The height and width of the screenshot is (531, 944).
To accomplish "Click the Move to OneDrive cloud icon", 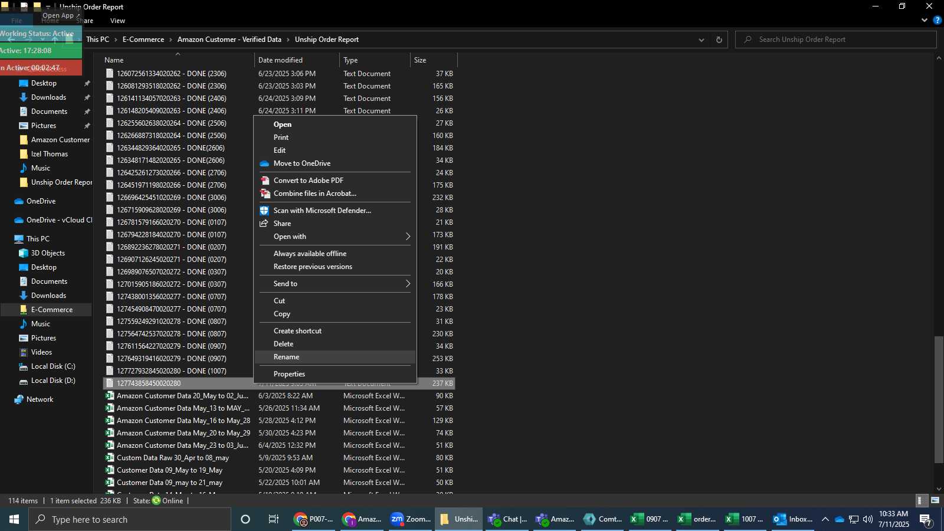I will coord(264,163).
